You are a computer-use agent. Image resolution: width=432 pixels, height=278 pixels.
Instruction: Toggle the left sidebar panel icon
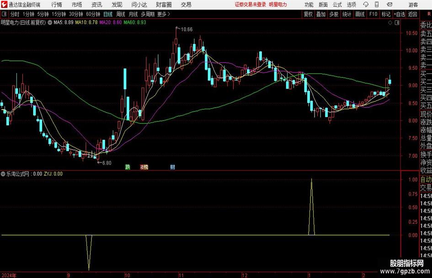4,14
